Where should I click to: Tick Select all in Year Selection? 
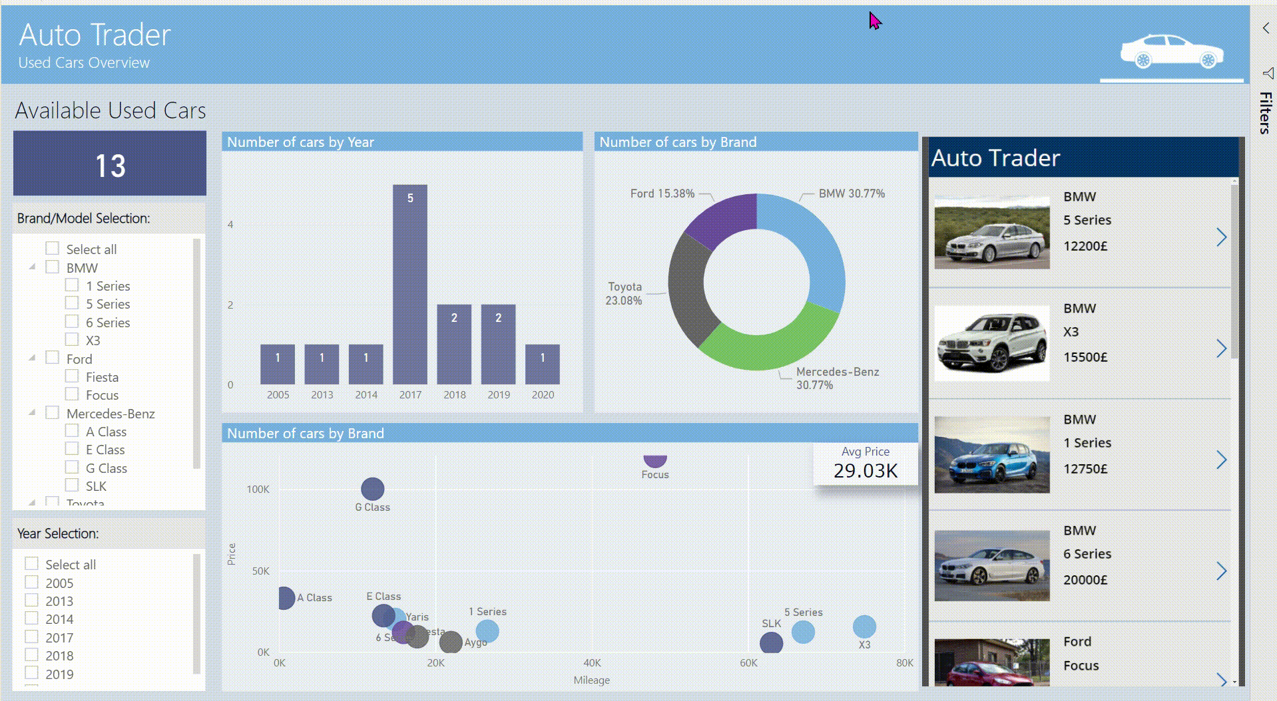click(x=31, y=563)
